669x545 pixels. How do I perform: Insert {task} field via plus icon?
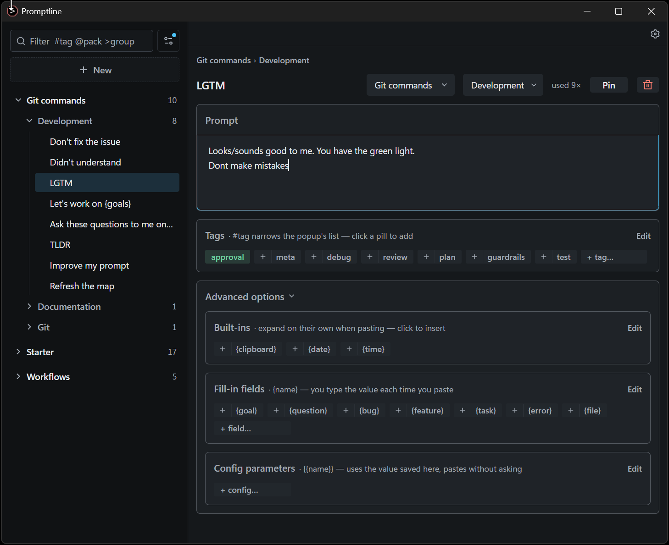[x=463, y=411]
